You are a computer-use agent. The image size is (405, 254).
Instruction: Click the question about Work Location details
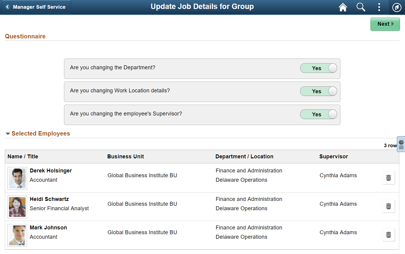pyautogui.click(x=120, y=91)
